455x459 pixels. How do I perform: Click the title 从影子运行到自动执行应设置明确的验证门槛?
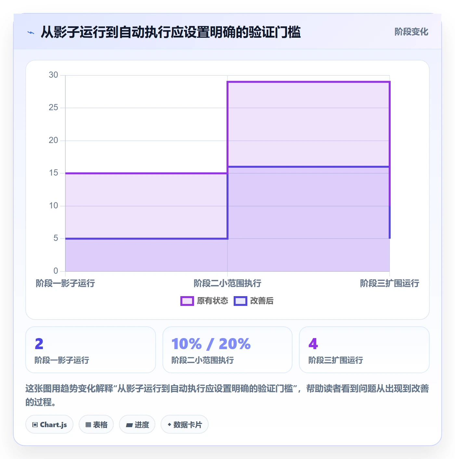[171, 32]
